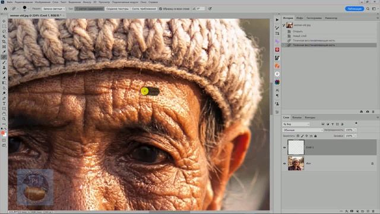The width and height of the screenshot is (380, 214).
Task: Create new document from current history state
Action: (362, 112)
